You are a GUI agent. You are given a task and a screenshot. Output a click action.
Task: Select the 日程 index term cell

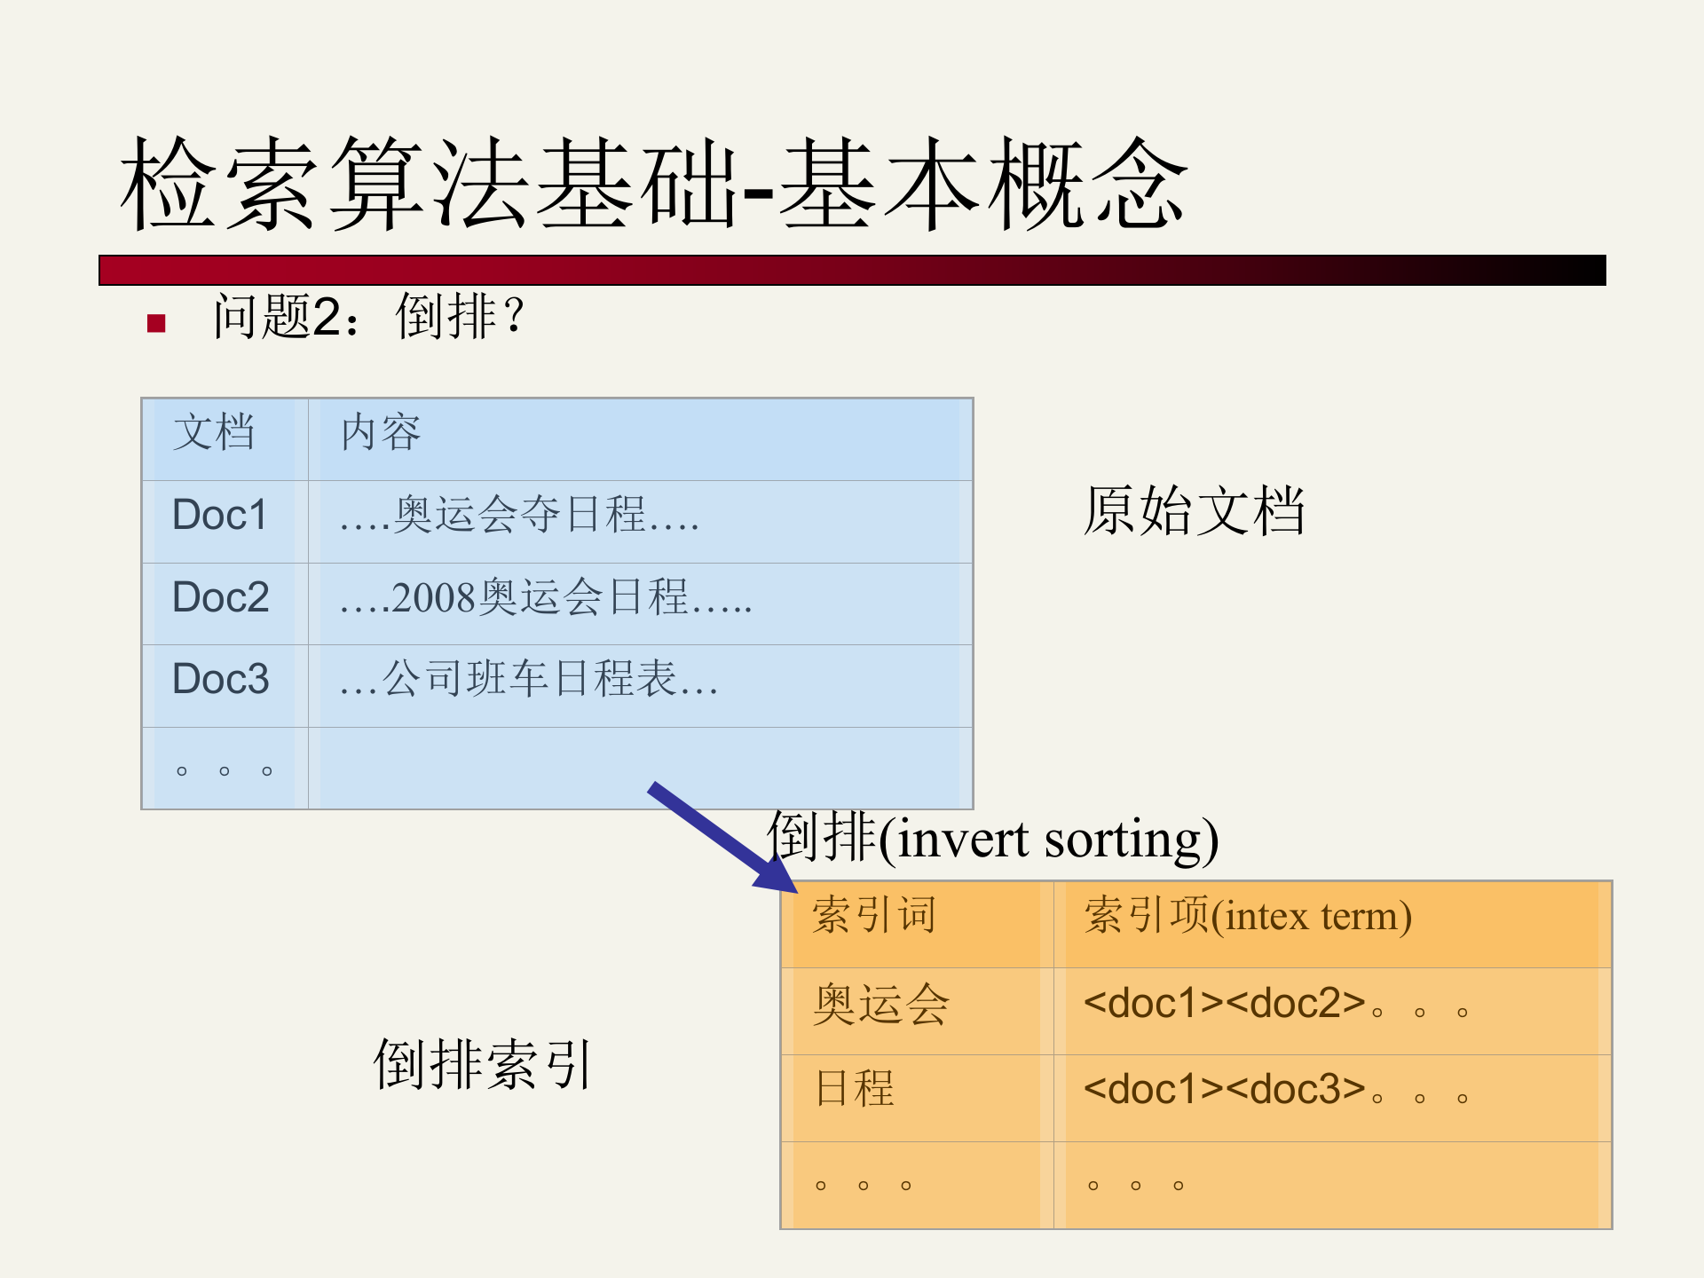(x=855, y=1090)
